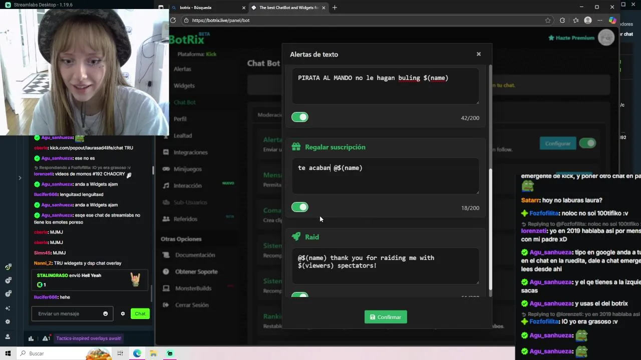Open Lealtad in the BotRix sidebar

pyautogui.click(x=182, y=135)
